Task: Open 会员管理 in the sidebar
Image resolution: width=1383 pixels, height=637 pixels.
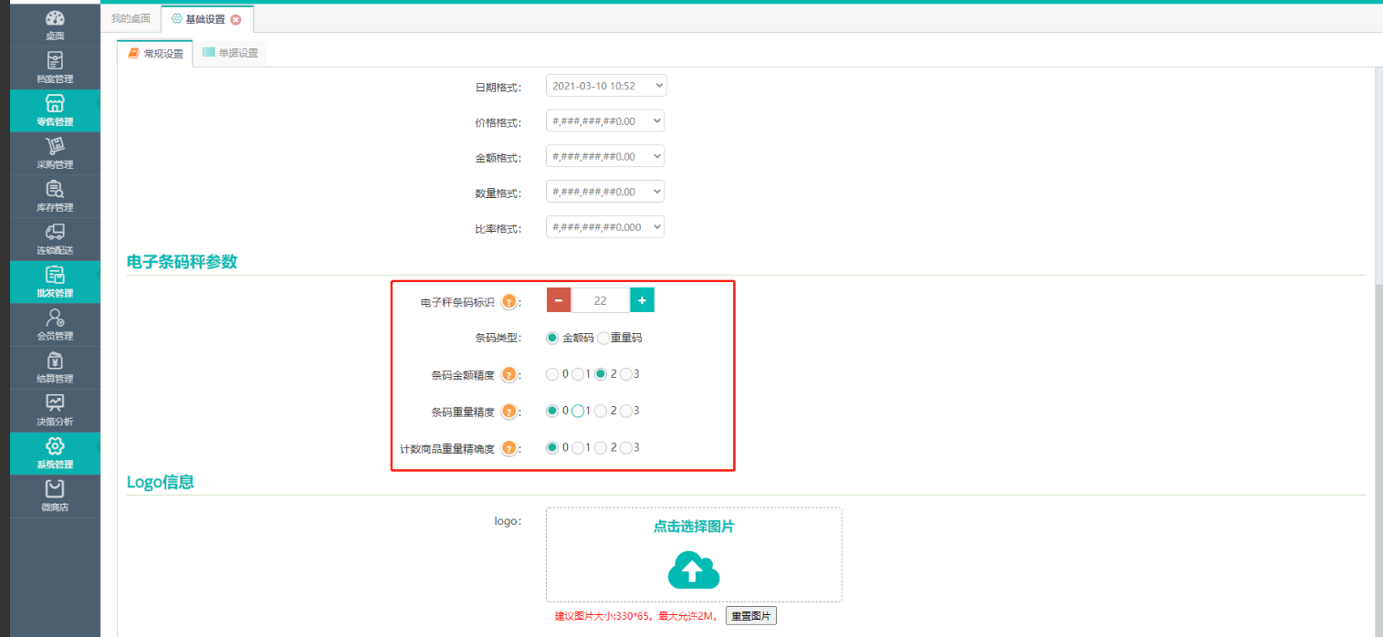Action: [x=55, y=325]
